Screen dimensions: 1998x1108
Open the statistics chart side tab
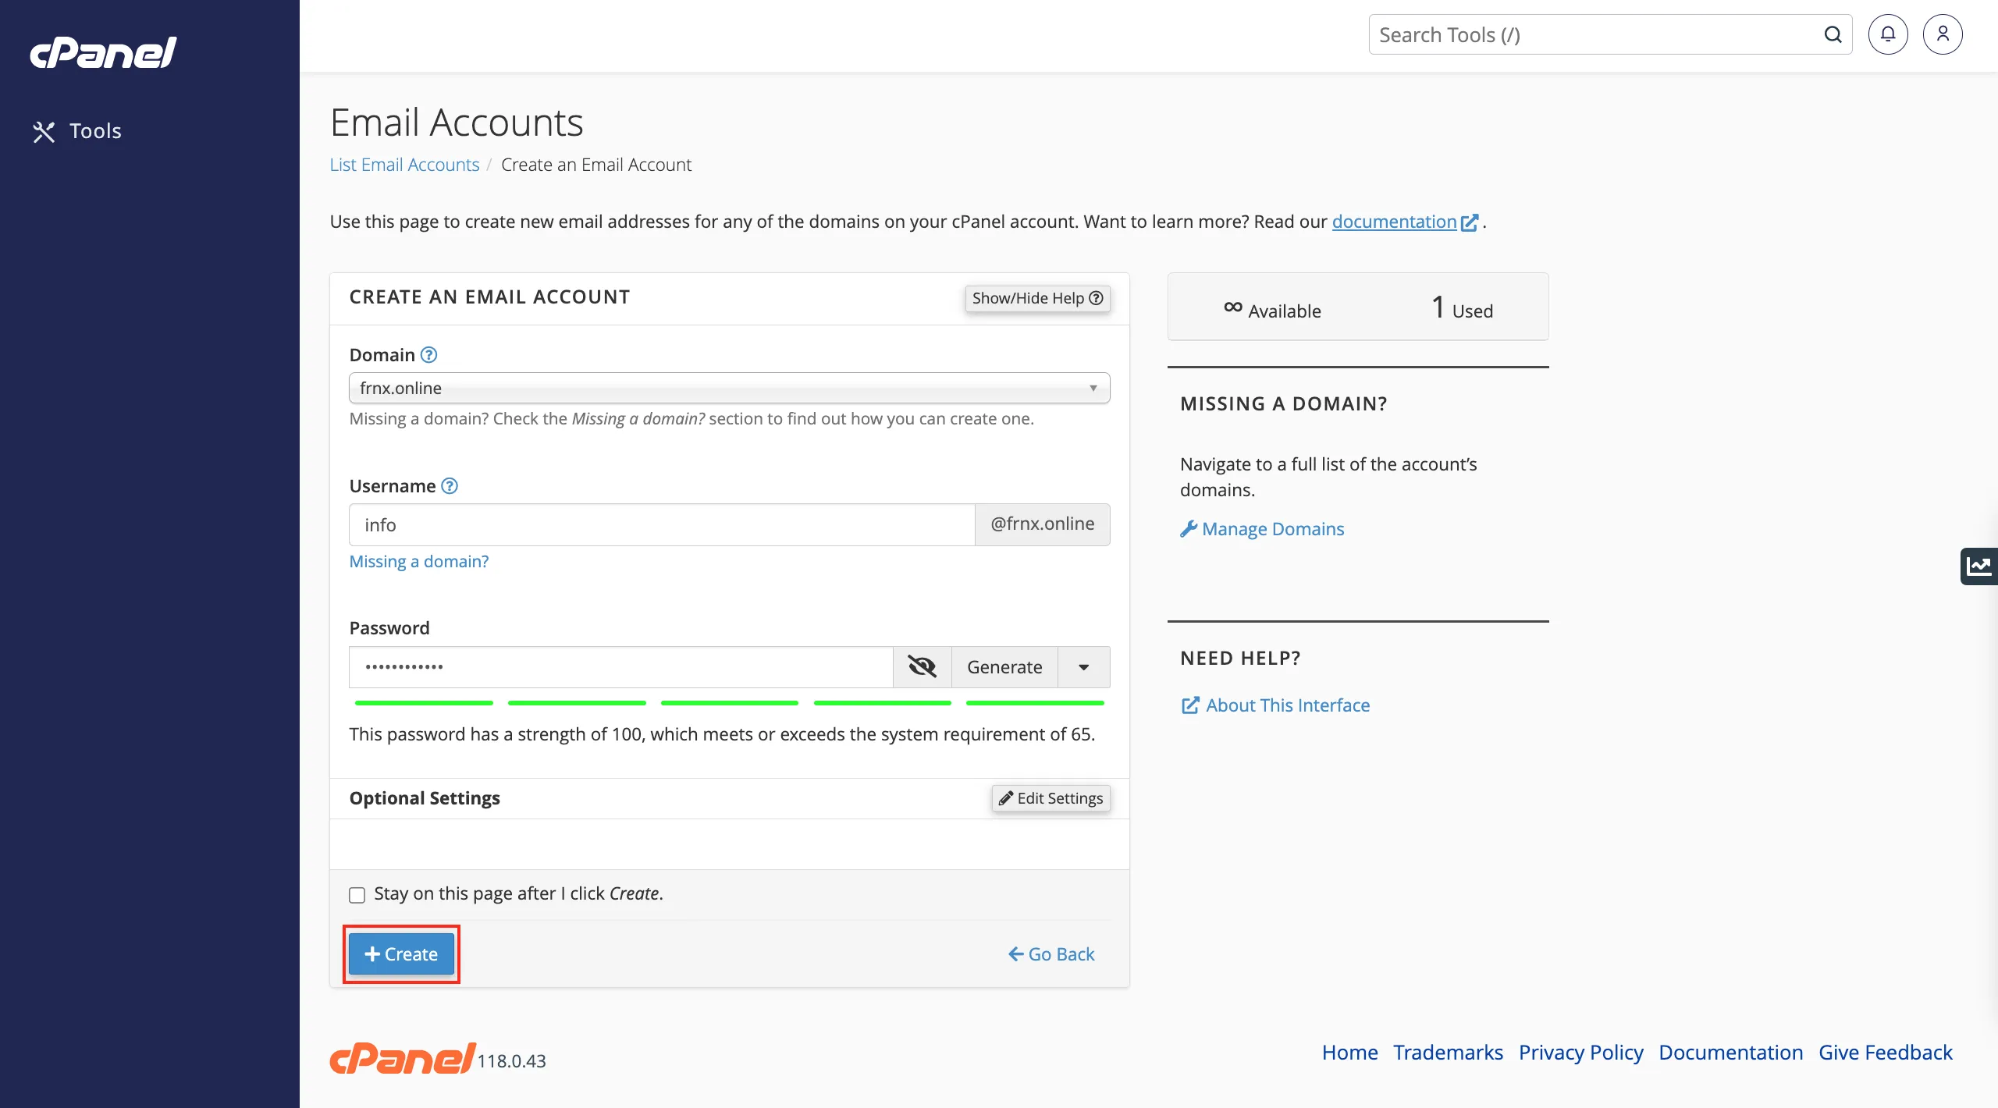[x=1978, y=566]
